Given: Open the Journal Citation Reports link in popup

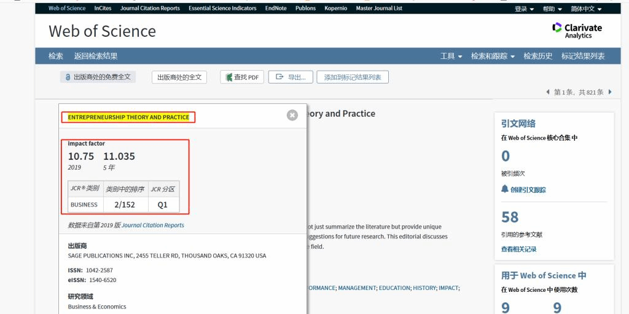Looking at the screenshot, I should (152, 226).
